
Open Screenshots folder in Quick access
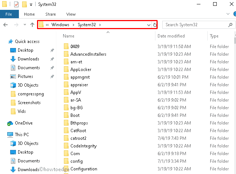(x=29, y=103)
